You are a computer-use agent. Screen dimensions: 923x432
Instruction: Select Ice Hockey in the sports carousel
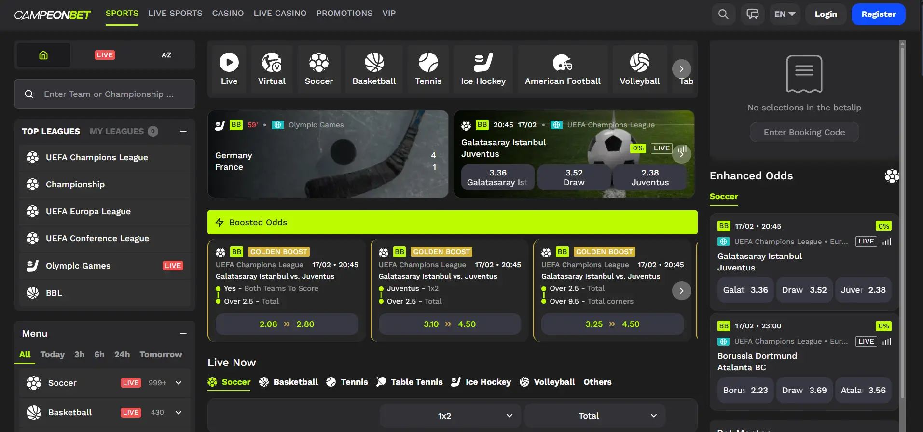(483, 68)
